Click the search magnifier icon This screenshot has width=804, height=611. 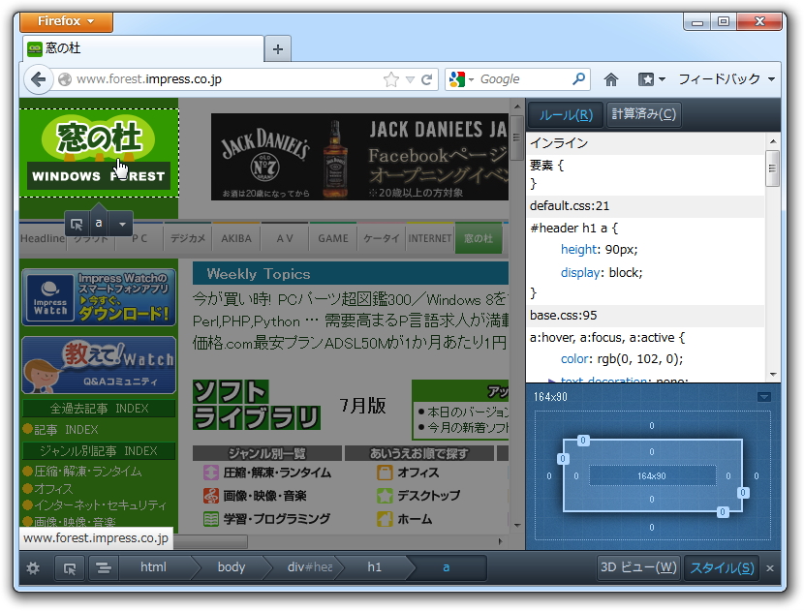point(578,79)
